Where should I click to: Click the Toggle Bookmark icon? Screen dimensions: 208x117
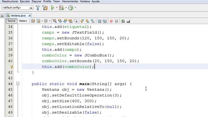93,21
